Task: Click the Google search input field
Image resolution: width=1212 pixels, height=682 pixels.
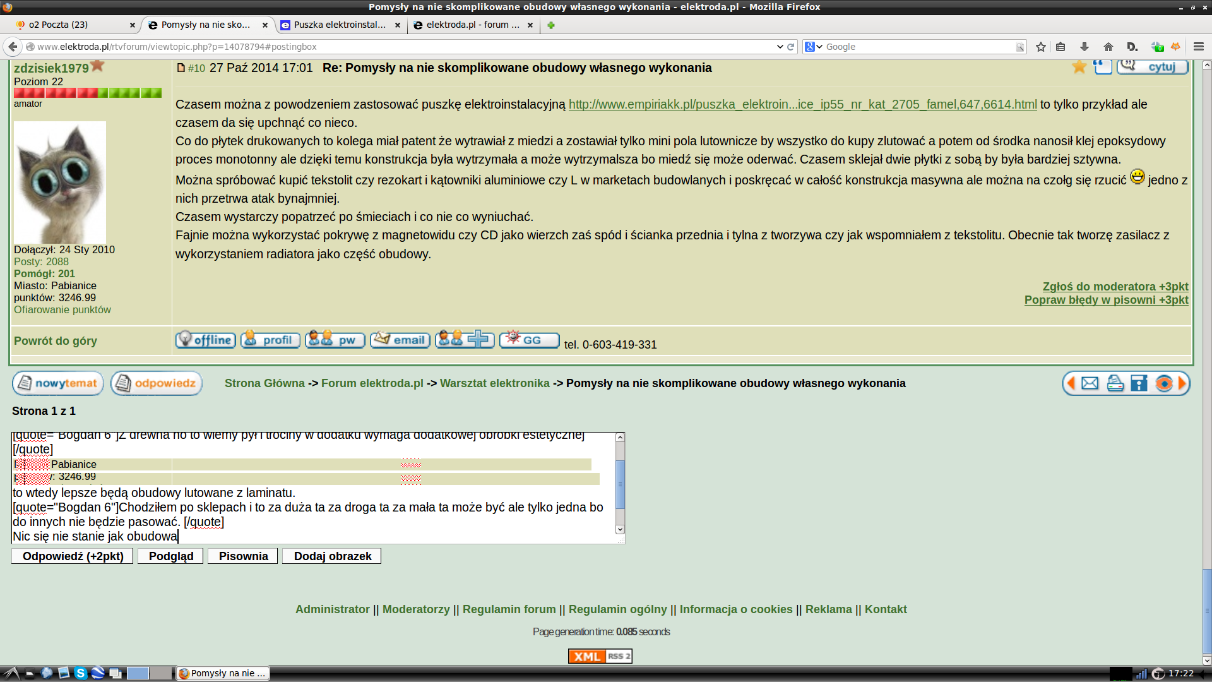Action: click(x=919, y=47)
